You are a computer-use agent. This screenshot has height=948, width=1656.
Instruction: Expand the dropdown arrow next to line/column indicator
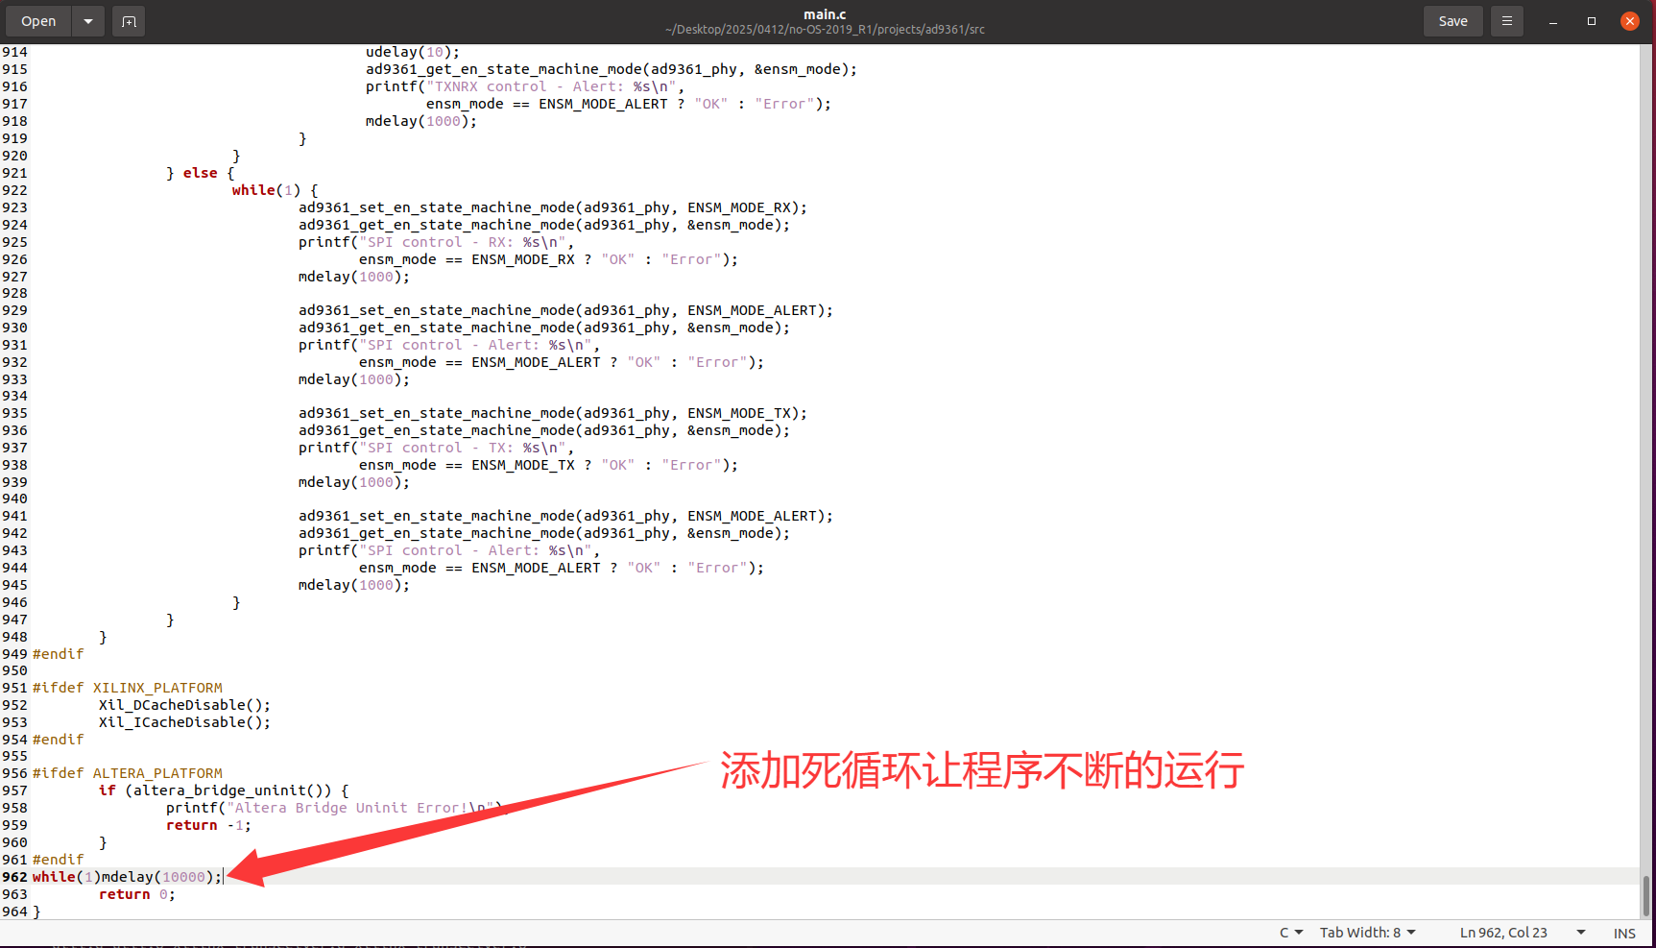(x=1581, y=933)
